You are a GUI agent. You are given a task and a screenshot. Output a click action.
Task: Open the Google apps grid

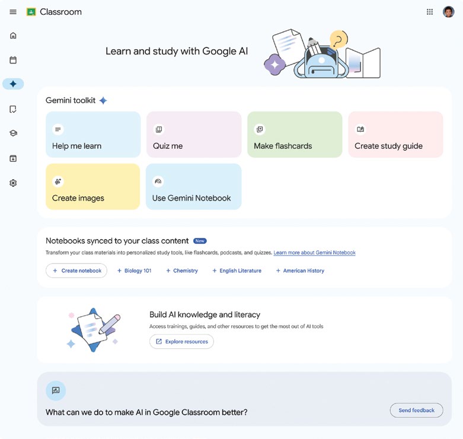point(430,12)
